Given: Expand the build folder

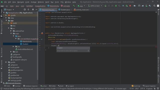Looking at the screenshot, I should coord(8,23).
